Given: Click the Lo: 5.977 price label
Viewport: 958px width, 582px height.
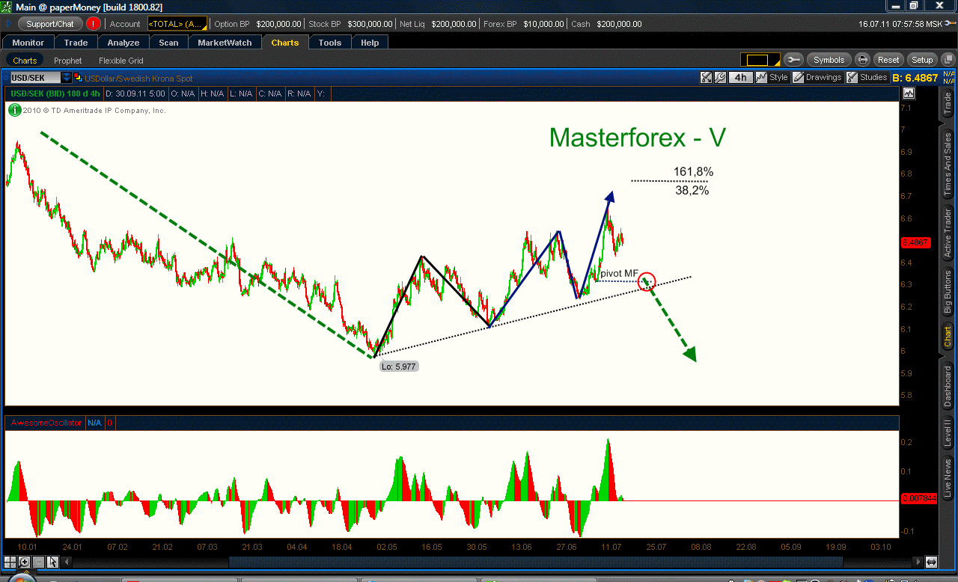Looking at the screenshot, I should [398, 367].
